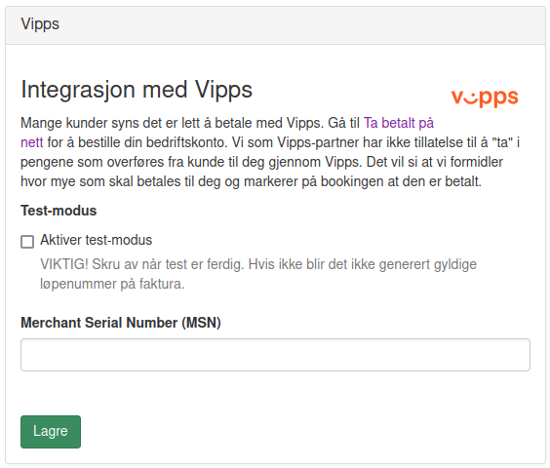
Task: Click the Aktiver test-modus label text
Action: coord(97,240)
